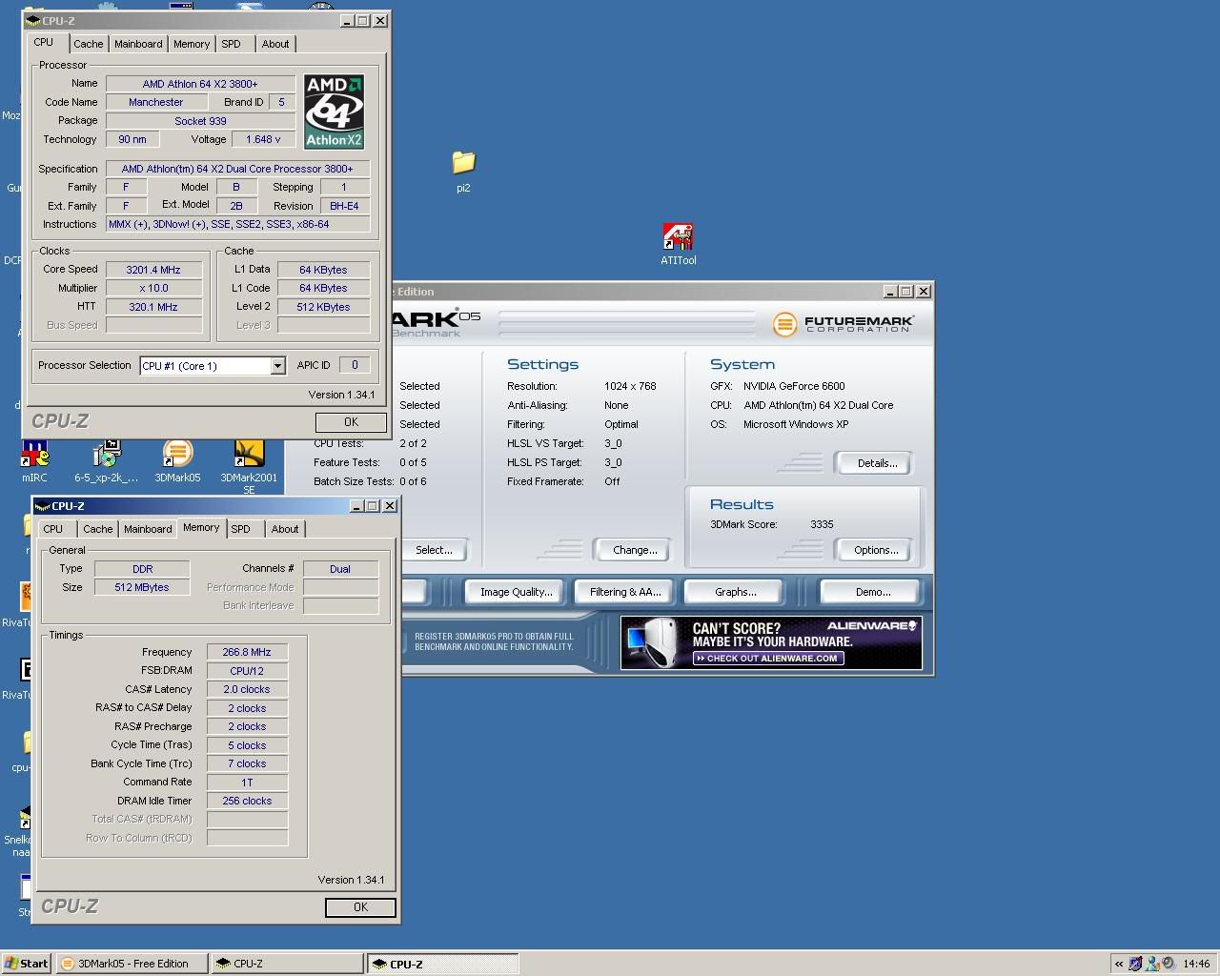Click the memory Size value 512 MBytes

[x=142, y=587]
